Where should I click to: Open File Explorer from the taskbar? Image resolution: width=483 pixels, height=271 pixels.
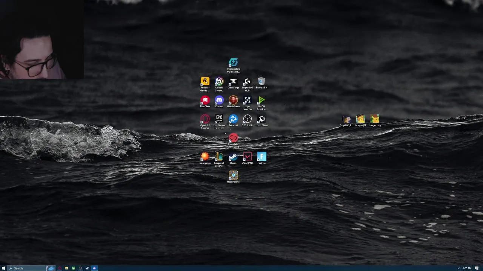(66, 268)
